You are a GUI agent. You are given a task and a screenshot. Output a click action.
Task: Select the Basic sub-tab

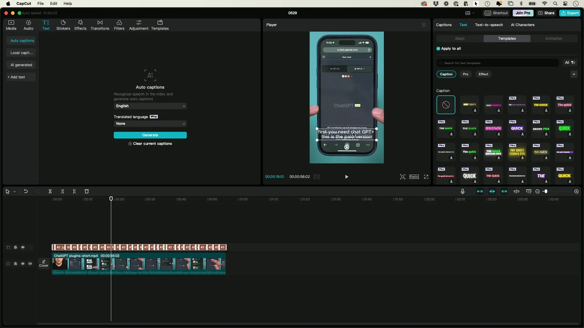pyautogui.click(x=460, y=39)
